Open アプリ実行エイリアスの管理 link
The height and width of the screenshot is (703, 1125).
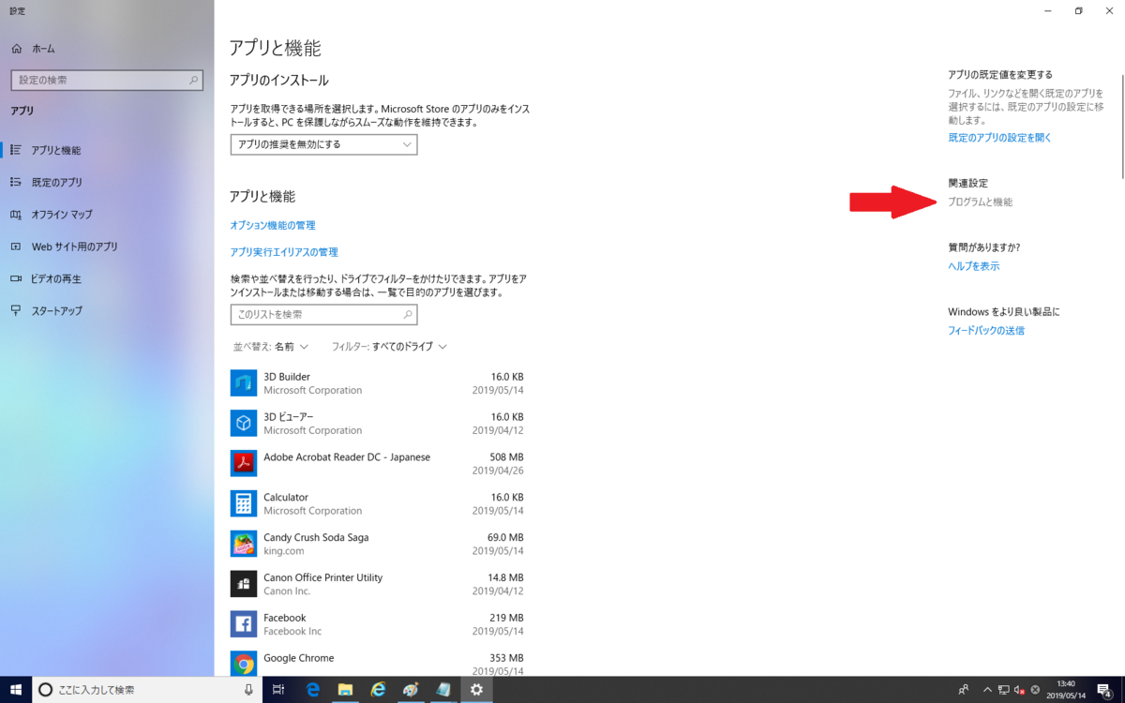point(284,252)
